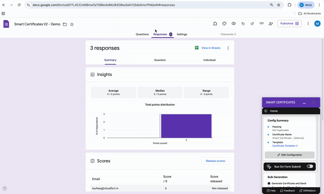
Task: Click the browser address bar URL
Action: coord(104,5)
